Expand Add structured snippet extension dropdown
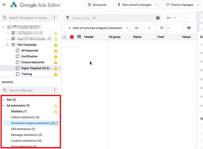 (x=127, y=28)
